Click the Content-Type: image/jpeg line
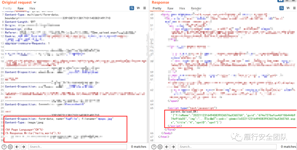This screenshot has height=150, width=297. click(x=24, y=122)
